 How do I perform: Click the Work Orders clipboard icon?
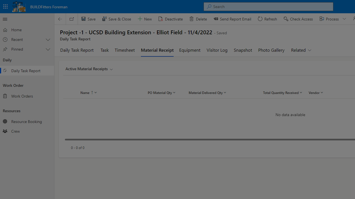tap(5, 96)
